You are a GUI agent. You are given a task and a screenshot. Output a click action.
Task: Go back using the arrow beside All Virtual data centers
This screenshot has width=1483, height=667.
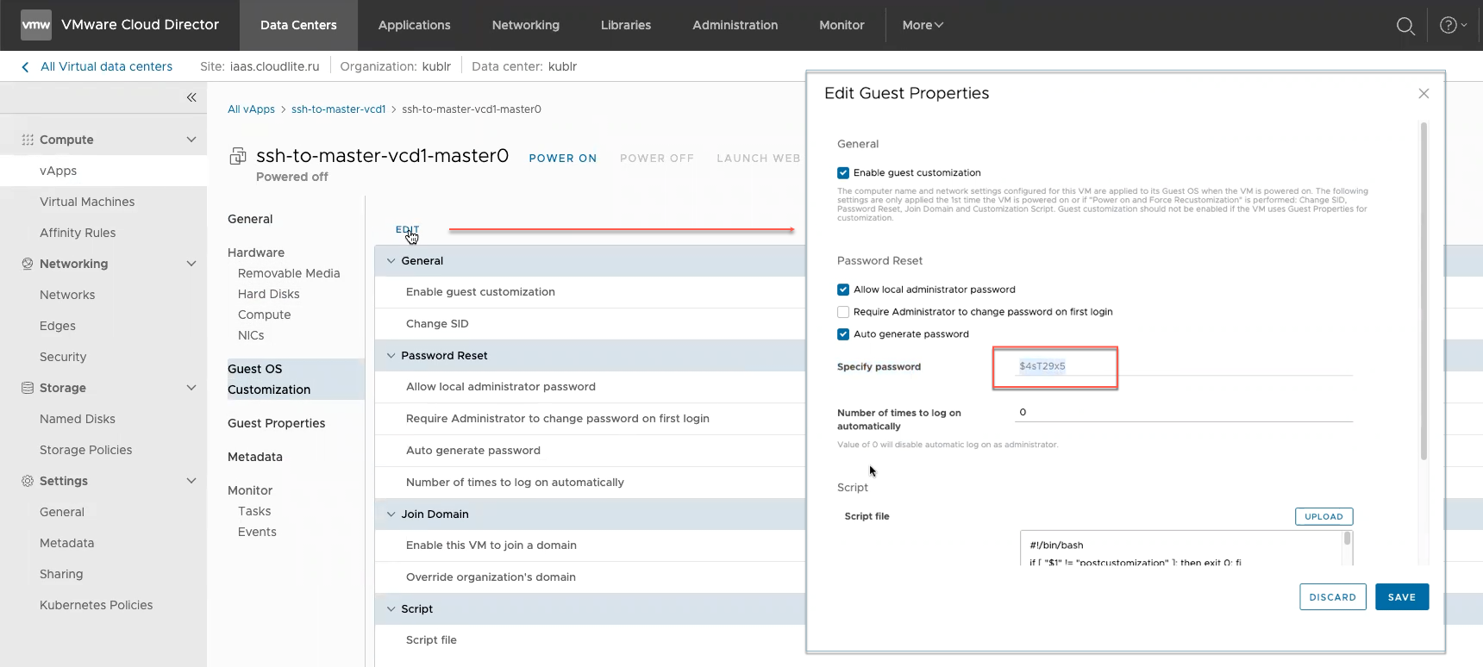coord(25,66)
